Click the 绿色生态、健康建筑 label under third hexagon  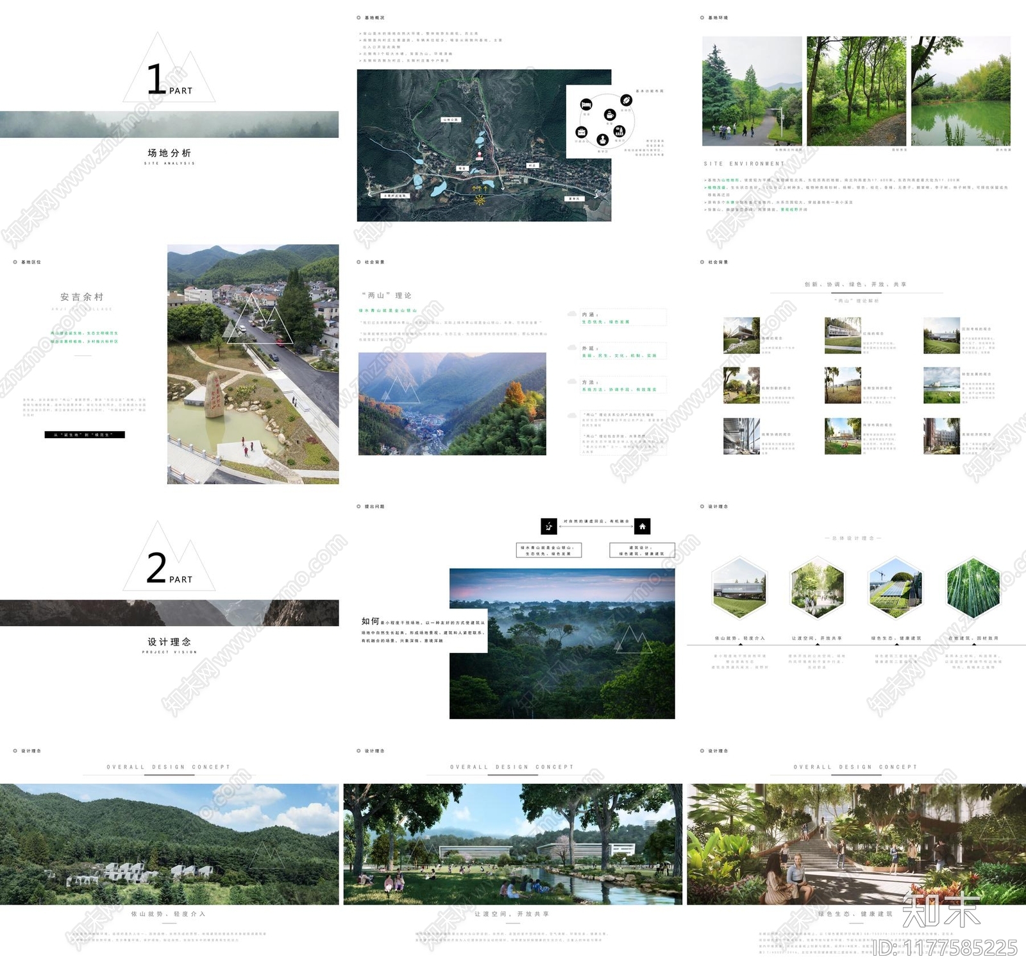(x=896, y=638)
